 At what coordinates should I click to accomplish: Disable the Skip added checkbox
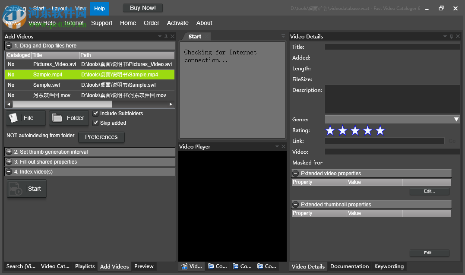tap(96, 123)
